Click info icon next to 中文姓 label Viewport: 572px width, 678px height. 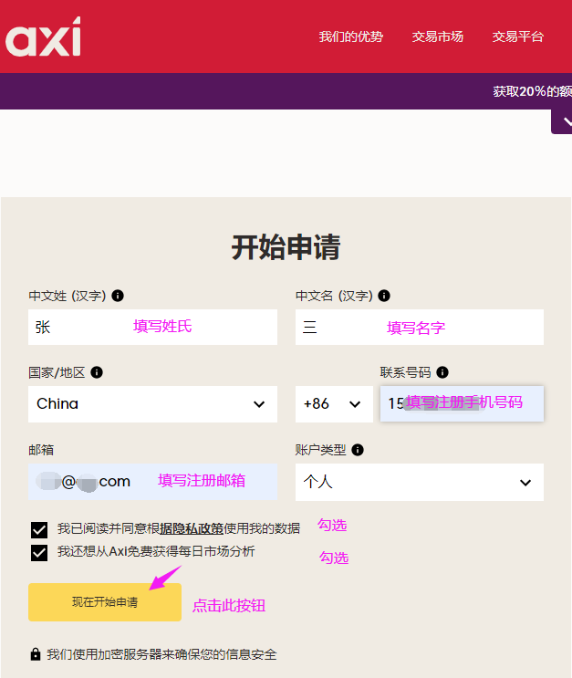point(118,296)
